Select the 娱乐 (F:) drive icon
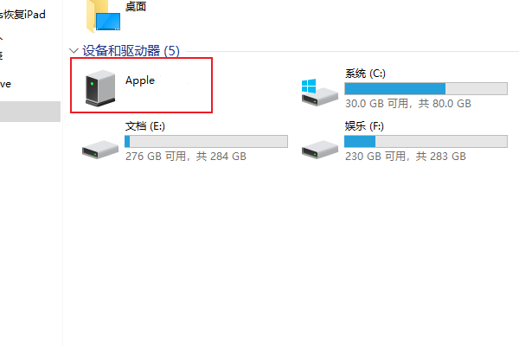Viewport: 519px width, 346px height. click(320, 150)
